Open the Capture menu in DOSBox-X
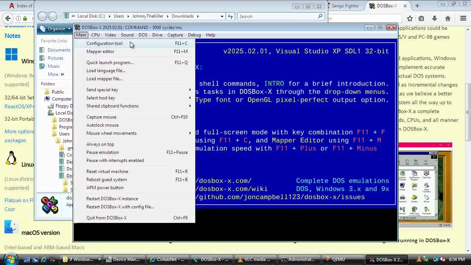Viewport: 471px width, 265px height. click(175, 35)
